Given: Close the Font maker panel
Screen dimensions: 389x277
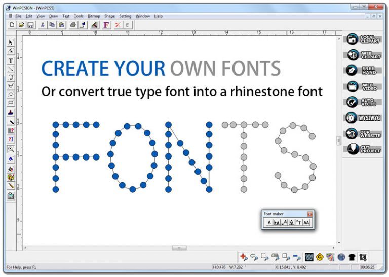Looking at the screenshot, I should pos(310,214).
